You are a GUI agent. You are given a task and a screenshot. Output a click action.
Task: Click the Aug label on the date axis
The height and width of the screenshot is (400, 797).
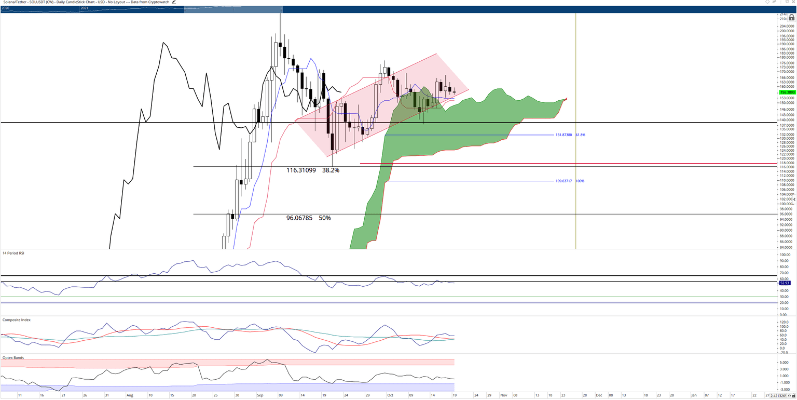(130, 395)
